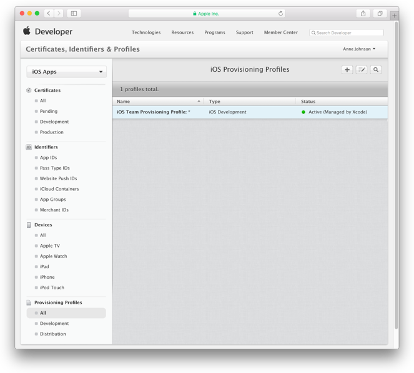The width and height of the screenshot is (414, 373).
Task: Click in the Search Developer field
Action: 347,32
